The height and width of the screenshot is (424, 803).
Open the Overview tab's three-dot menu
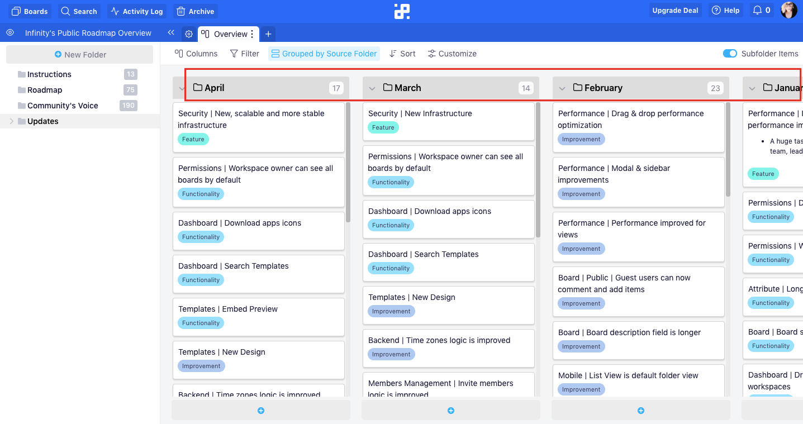click(252, 34)
